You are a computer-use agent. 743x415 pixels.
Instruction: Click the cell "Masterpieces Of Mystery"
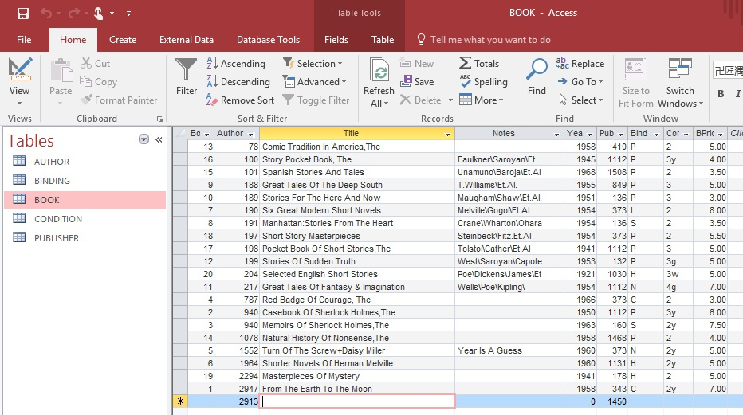(x=357, y=376)
